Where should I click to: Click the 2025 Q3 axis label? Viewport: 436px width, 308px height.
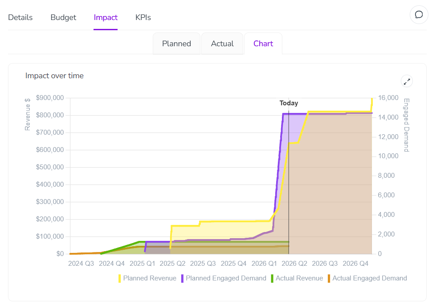(203, 264)
